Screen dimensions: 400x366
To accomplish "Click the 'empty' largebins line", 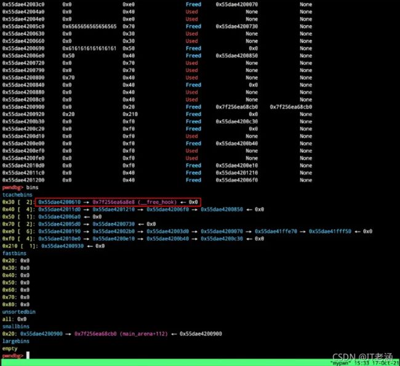I will pyautogui.click(x=10, y=349).
